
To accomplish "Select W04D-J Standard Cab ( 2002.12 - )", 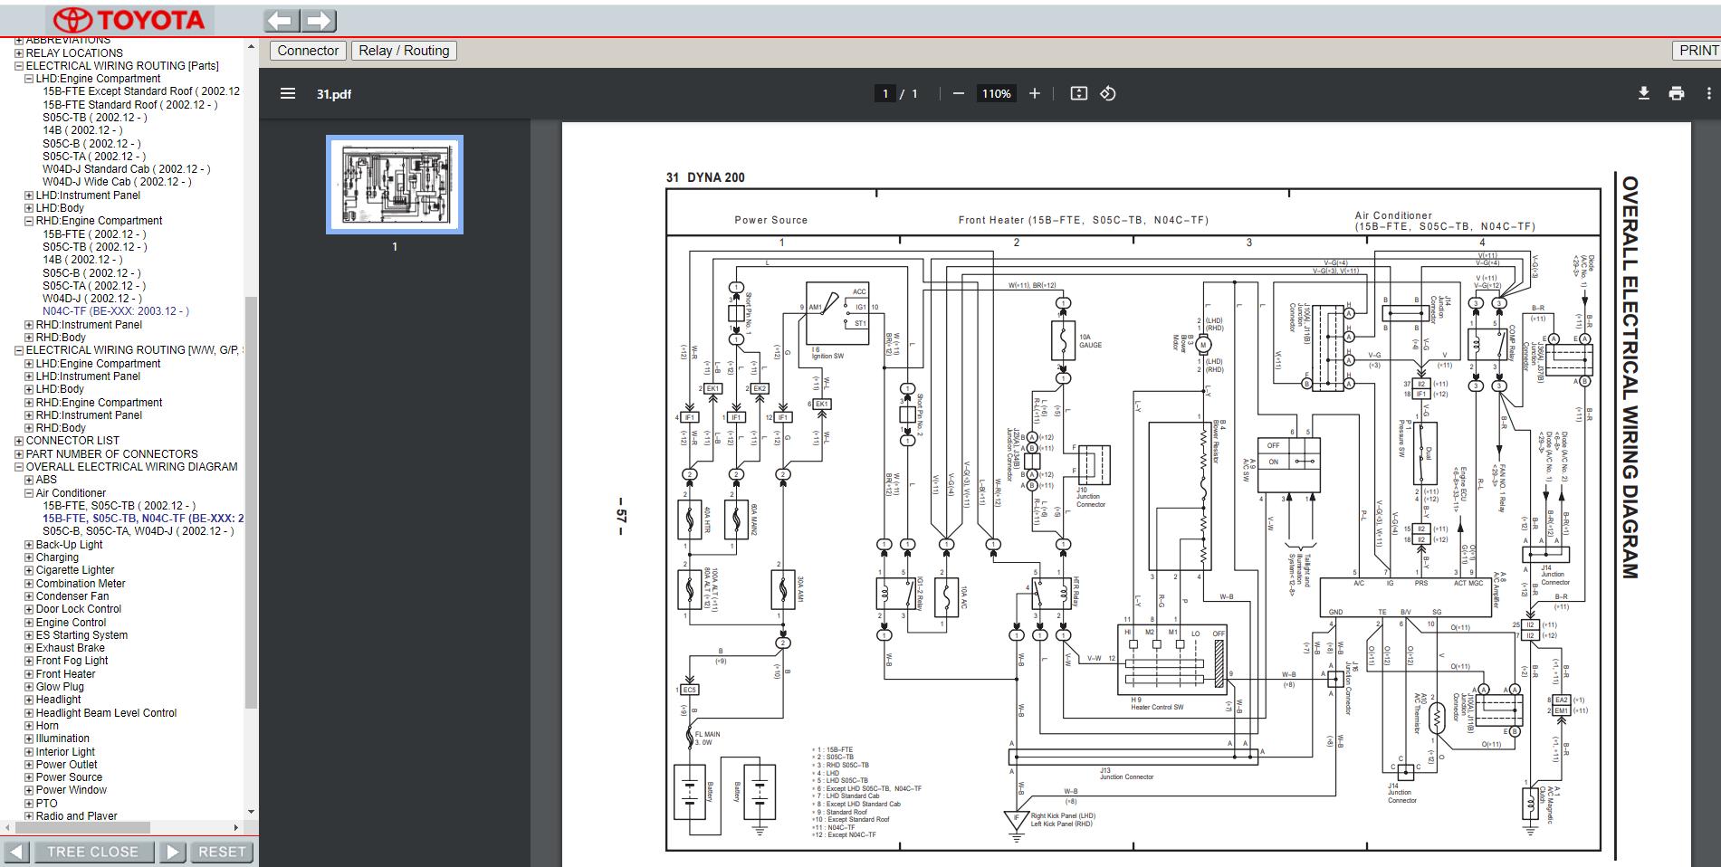I will click(126, 169).
